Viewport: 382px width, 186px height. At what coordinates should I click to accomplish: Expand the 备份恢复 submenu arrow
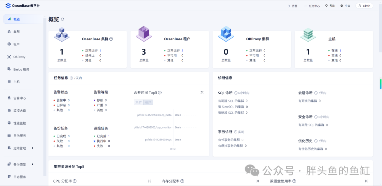[33, 164]
